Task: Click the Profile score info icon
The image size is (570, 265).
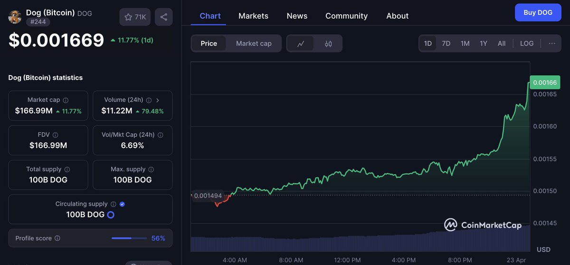Action: point(57,238)
